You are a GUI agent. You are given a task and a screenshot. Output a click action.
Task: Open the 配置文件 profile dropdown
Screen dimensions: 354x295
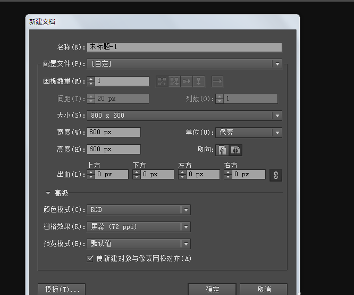click(184, 64)
